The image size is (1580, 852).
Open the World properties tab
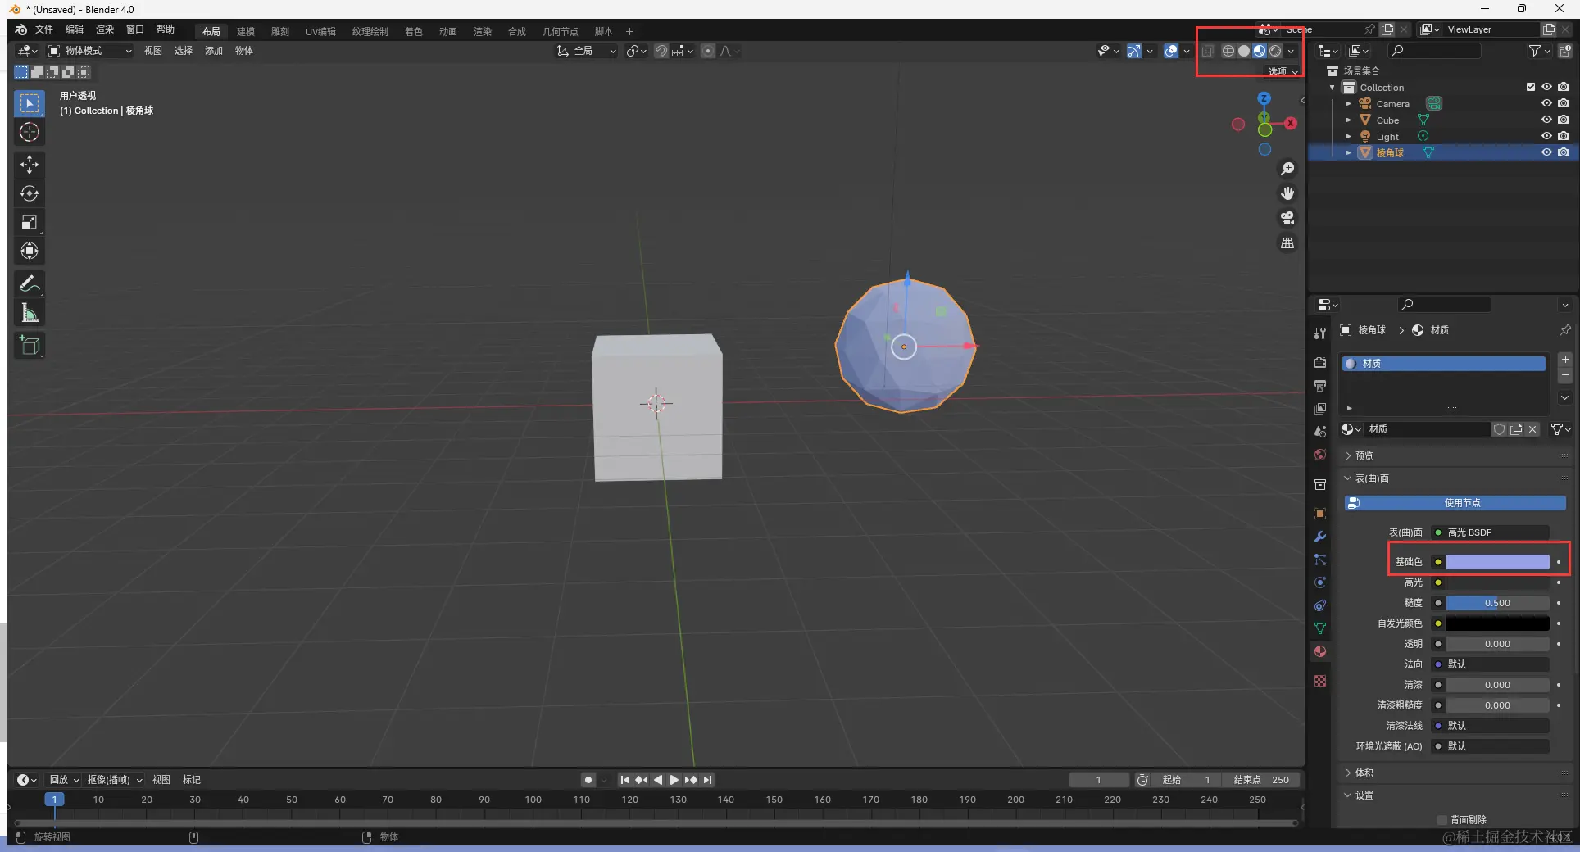1320,455
